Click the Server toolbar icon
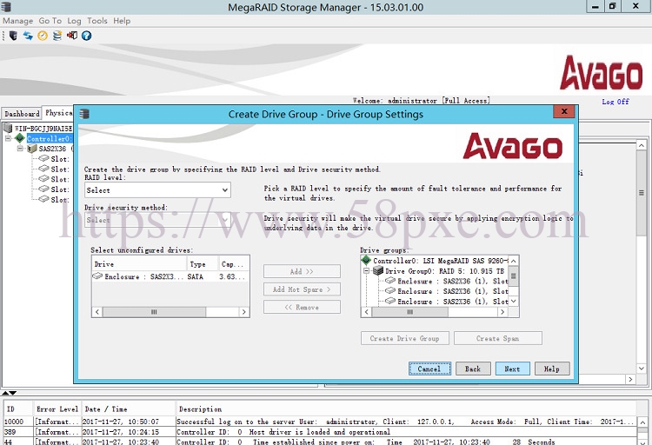This screenshot has width=652, height=445. click(13, 36)
